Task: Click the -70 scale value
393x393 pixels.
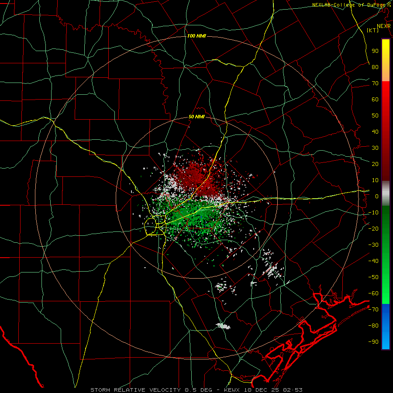Action: pos(373,310)
